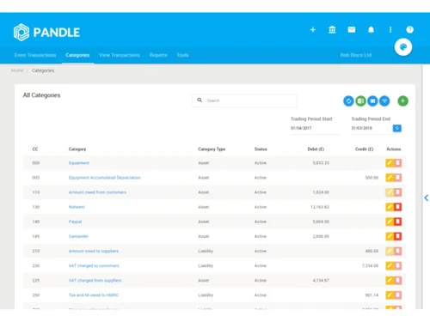Open Amount owed from customers link
The width and height of the screenshot is (430, 322).
tap(97, 192)
